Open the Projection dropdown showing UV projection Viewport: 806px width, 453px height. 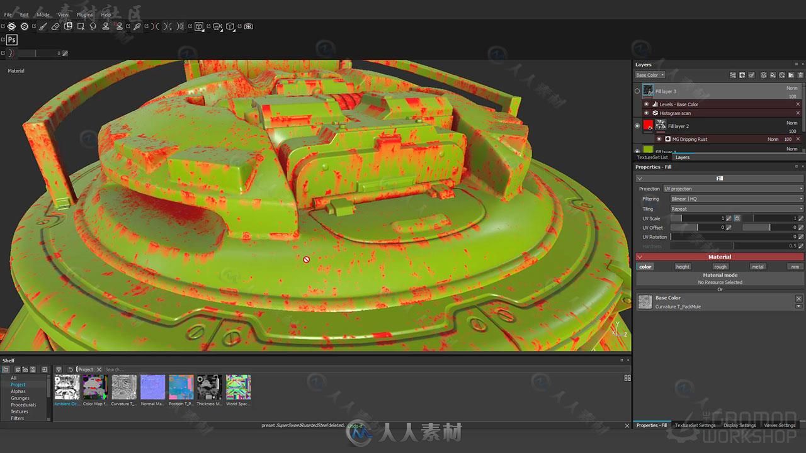point(733,189)
